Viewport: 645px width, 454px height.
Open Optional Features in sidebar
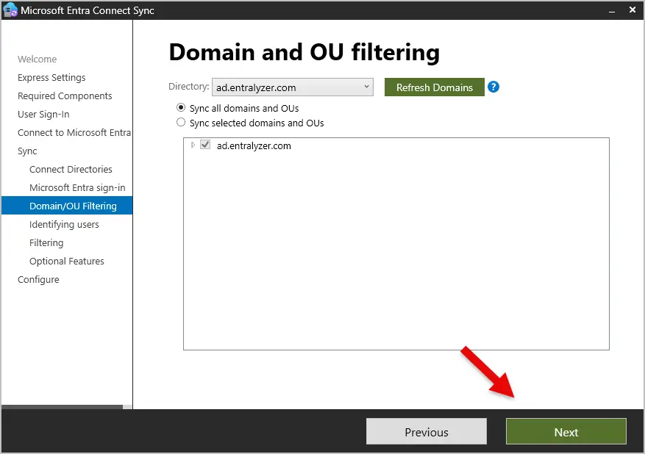click(x=67, y=262)
